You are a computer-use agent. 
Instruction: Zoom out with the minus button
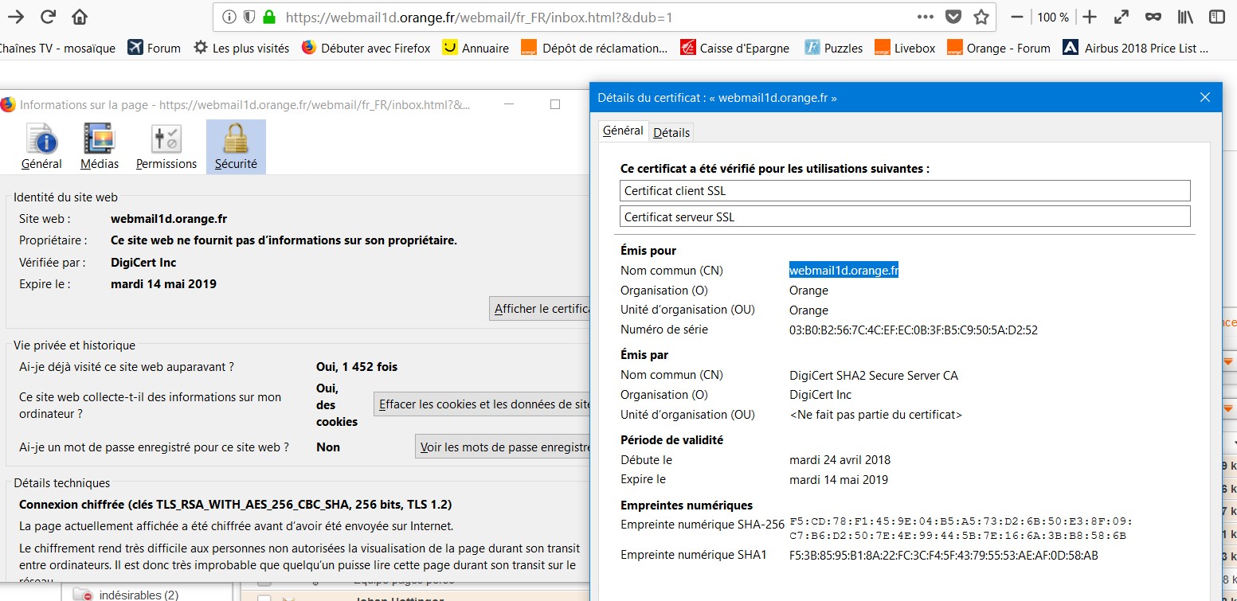(1016, 17)
